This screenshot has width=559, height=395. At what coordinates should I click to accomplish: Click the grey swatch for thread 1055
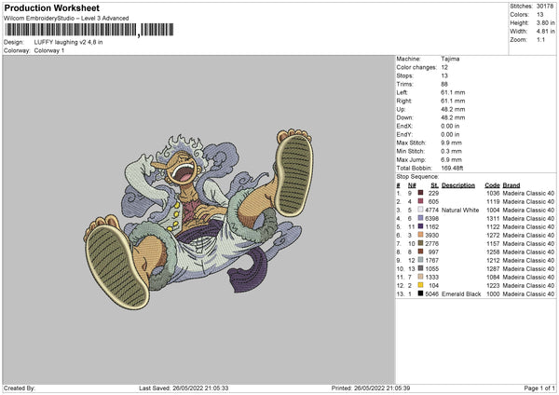[420, 268]
